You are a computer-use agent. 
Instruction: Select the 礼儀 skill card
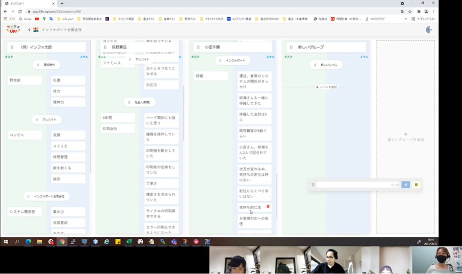coord(69,80)
